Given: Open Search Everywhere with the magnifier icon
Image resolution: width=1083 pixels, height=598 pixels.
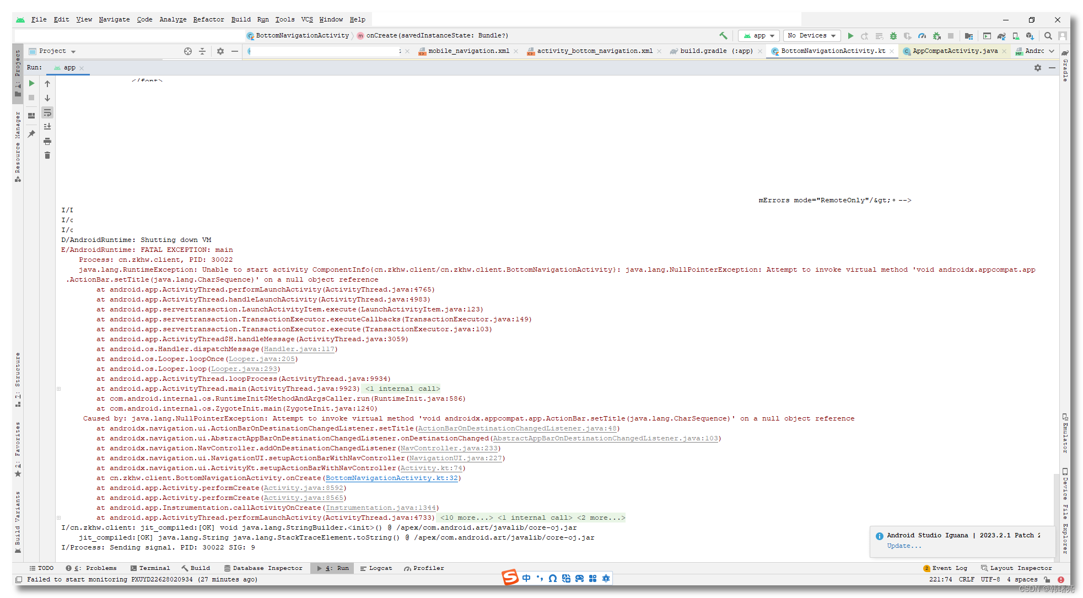Looking at the screenshot, I should 1048,36.
